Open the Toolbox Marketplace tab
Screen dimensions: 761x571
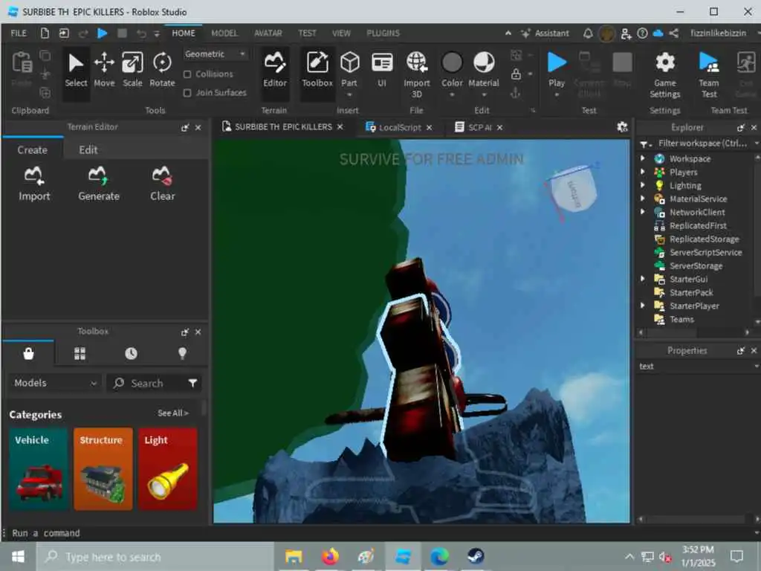(28, 353)
